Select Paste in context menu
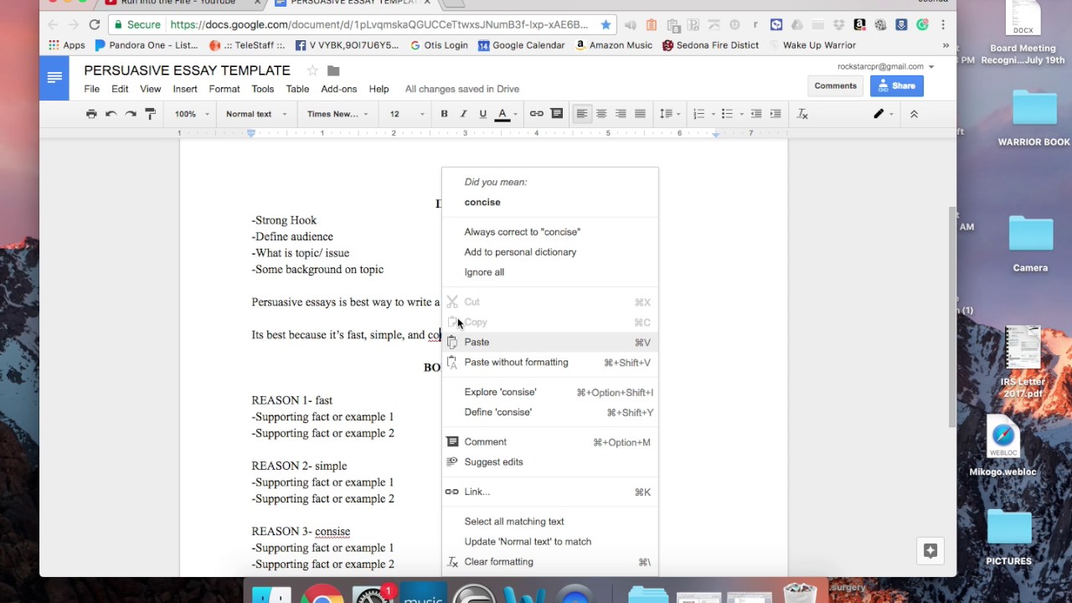The height and width of the screenshot is (603, 1072). point(550,342)
